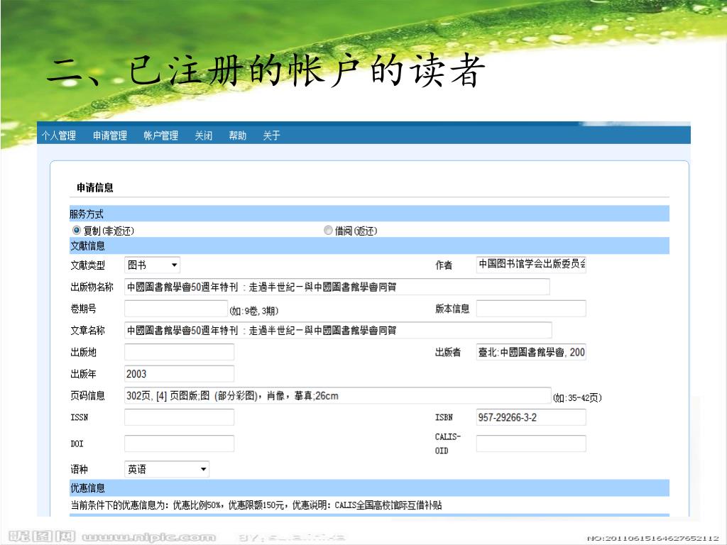The width and height of the screenshot is (727, 545).
Task: Click the 关闭 menu item
Action: 203,136
